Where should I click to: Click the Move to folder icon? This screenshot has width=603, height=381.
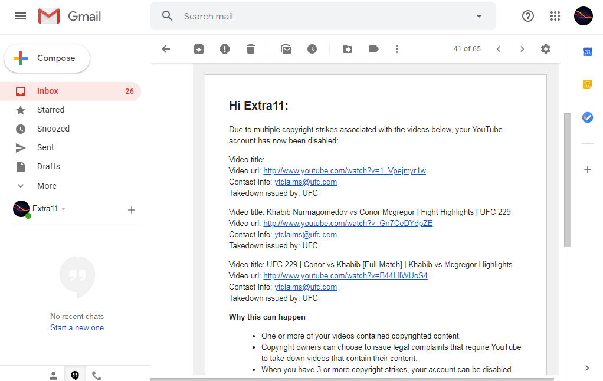click(348, 49)
